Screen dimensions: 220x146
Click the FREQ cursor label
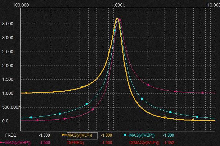tap(11, 135)
